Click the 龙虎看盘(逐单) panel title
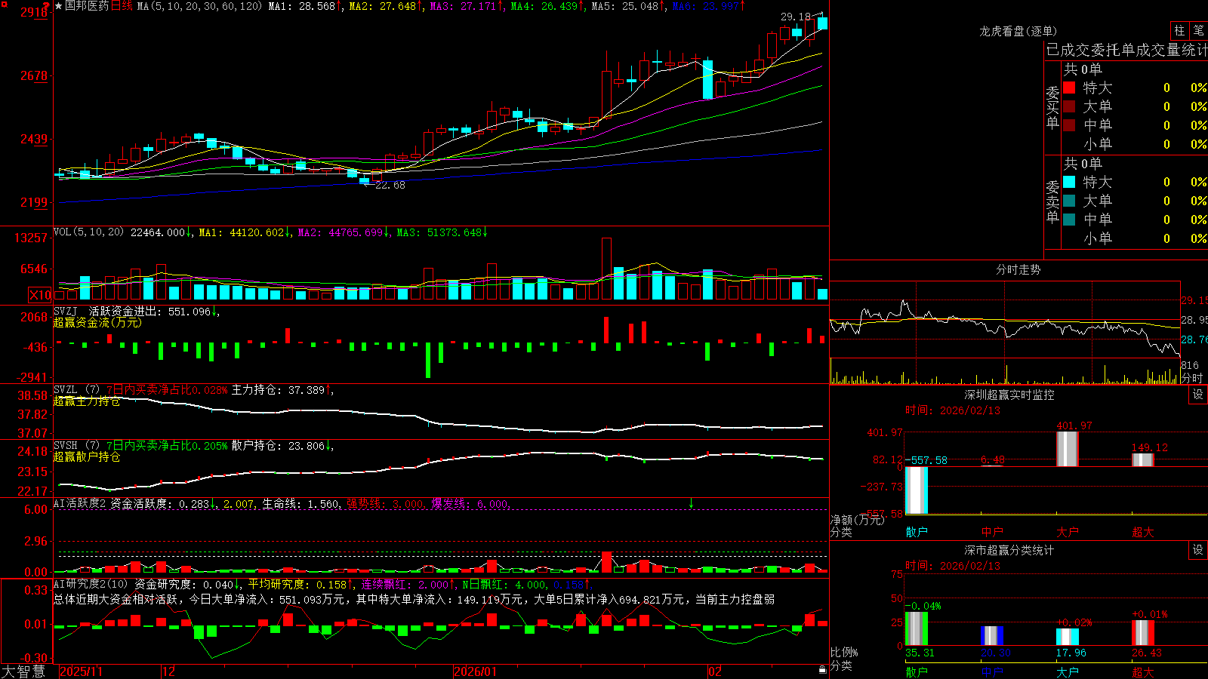This screenshot has height=679, width=1208. pyautogui.click(x=1018, y=31)
